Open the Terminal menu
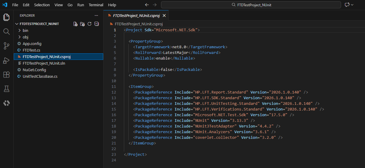This screenshot has width=365, height=168. (x=96, y=5)
